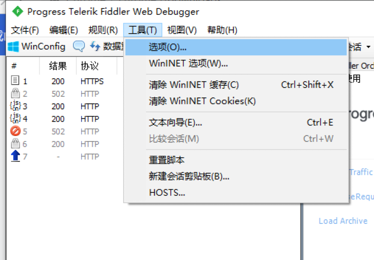Select session 4 JSON icon
Screen dimensions: 374x260
15,119
